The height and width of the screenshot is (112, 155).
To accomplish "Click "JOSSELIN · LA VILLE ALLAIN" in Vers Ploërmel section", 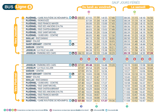I will click(x=39, y=68).
